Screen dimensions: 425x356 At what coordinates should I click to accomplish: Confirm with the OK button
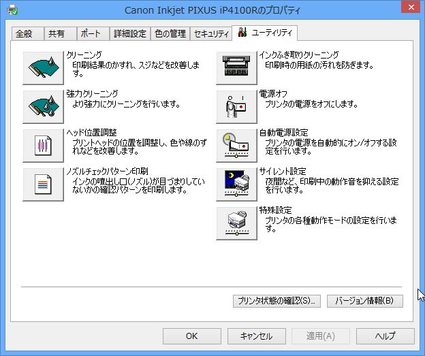point(192,336)
